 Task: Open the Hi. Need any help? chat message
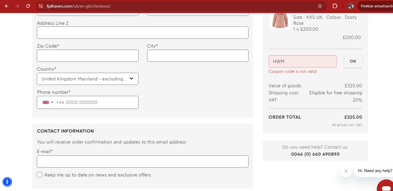[x=375, y=171]
